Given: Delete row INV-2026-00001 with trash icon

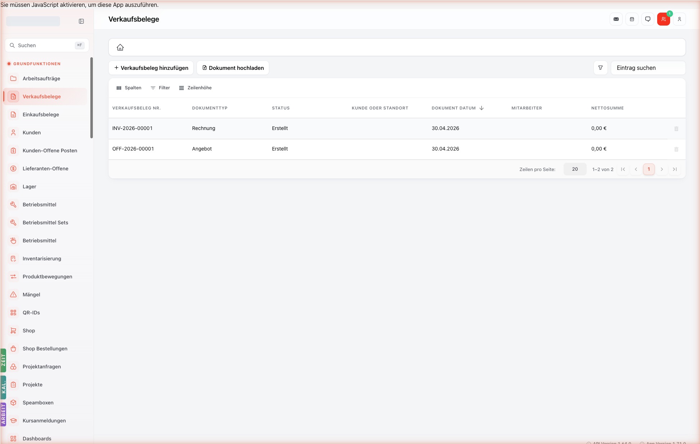Looking at the screenshot, I should pos(676,129).
